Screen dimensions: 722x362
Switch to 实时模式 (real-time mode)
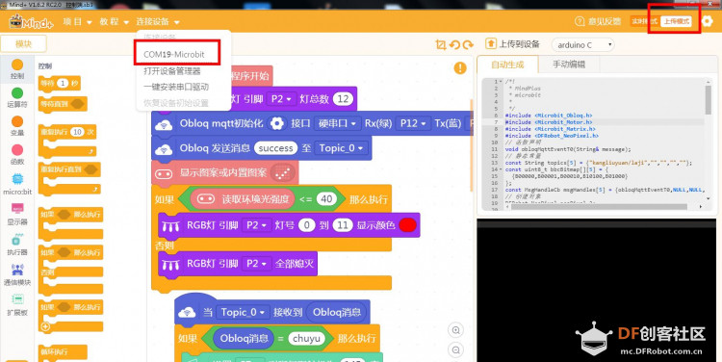click(645, 21)
